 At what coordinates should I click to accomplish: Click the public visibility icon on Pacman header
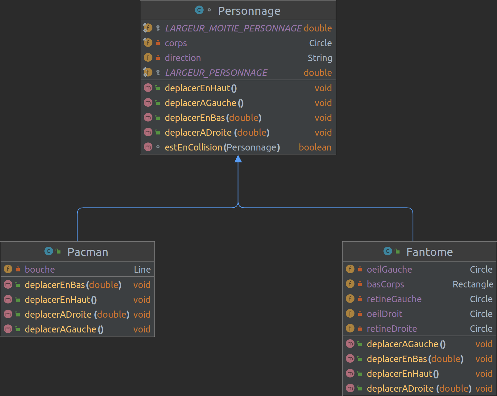(x=58, y=251)
